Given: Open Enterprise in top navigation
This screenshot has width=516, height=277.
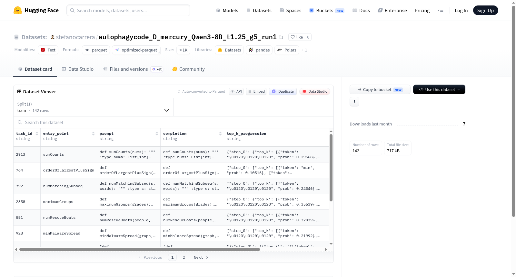Looking at the screenshot, I should click(392, 10).
